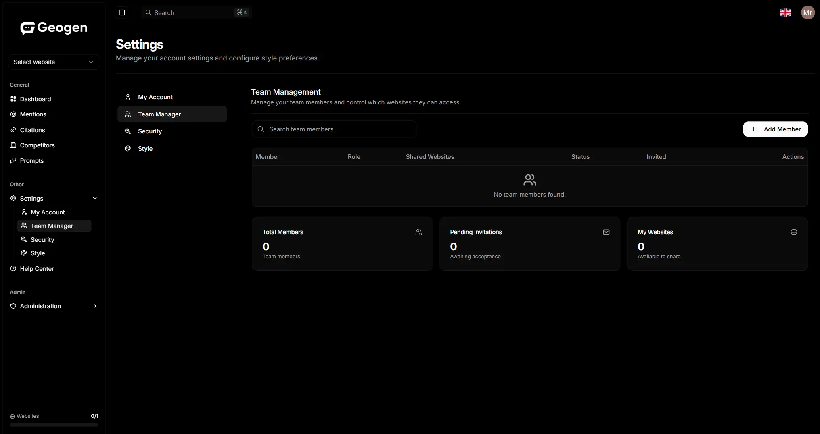Focus the Search team members field

(334, 129)
